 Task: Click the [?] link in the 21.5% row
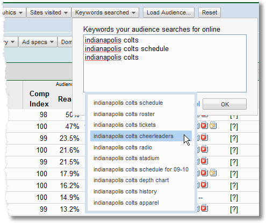click(234, 162)
